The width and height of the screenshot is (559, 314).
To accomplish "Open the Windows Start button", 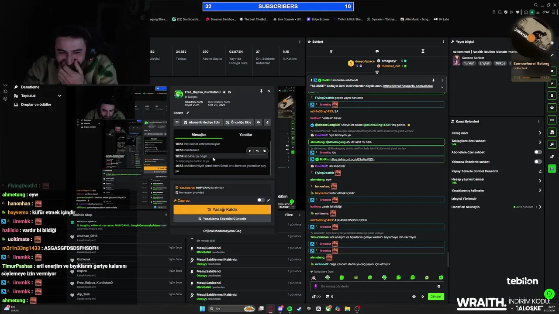I will pyautogui.click(x=202, y=309).
